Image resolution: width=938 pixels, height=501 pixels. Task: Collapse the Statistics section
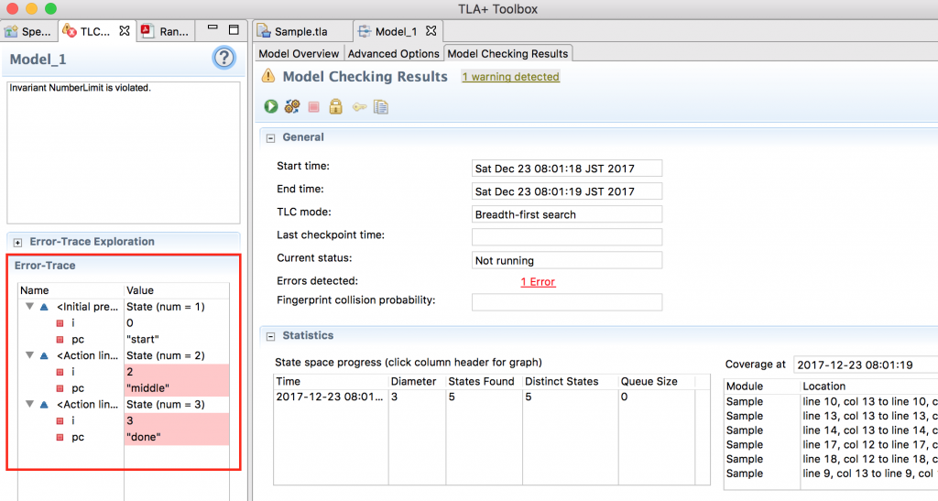[x=270, y=336]
